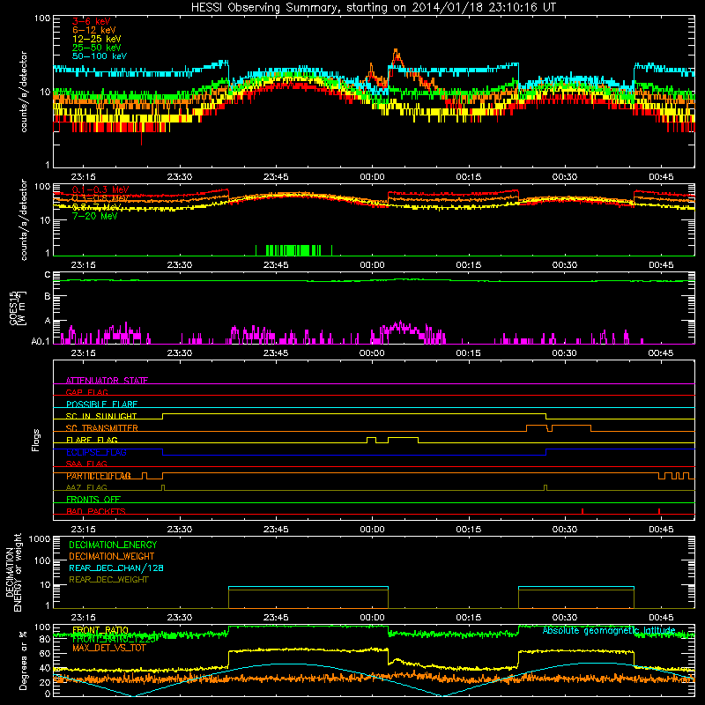
Task: Click the red BAD_PACKETS label
Action: click(96, 511)
